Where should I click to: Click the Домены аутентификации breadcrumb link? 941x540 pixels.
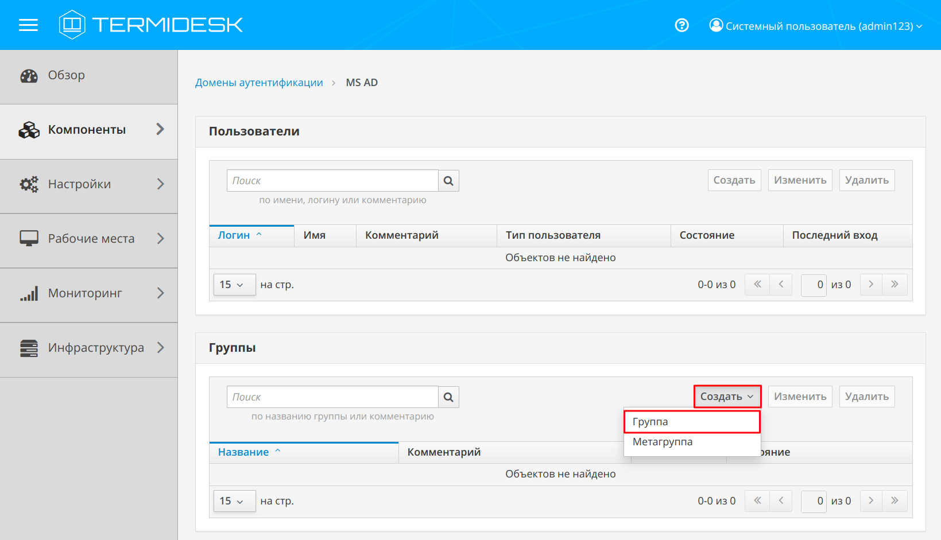coord(259,83)
